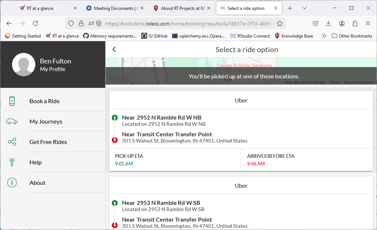Image resolution: width=377 pixels, height=230 pixels.
Task: Reload the current page
Action: (x=35, y=23)
